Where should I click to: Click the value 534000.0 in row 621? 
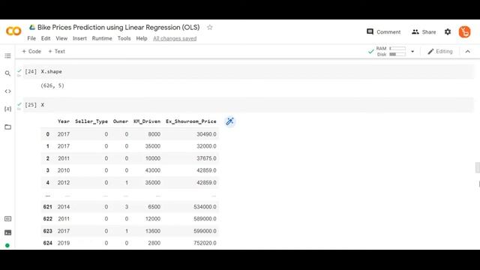click(x=205, y=207)
